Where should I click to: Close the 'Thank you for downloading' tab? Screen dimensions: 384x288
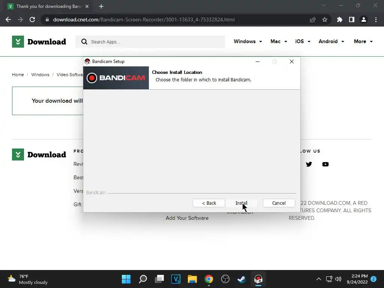[87, 6]
